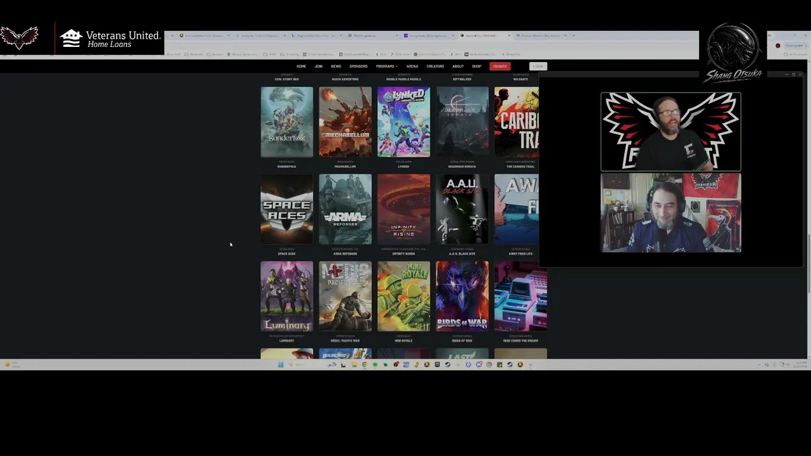
Task: Open the Luminary game cover
Action: [x=286, y=296]
